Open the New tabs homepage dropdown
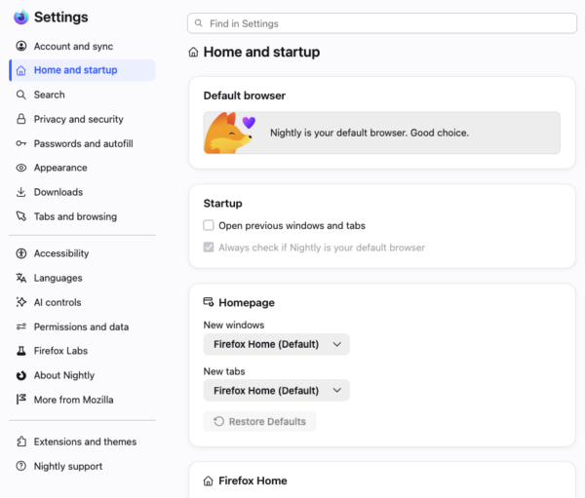This screenshot has width=585, height=498. point(277,391)
